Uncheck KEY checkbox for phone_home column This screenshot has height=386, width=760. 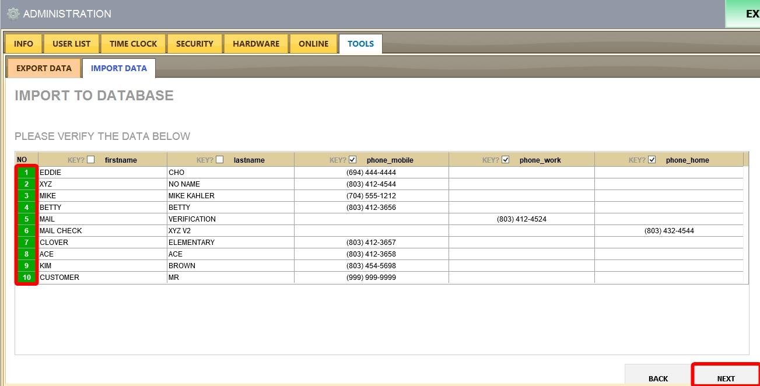tap(652, 160)
